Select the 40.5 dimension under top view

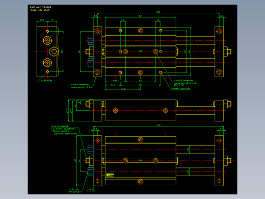coord(115,81)
